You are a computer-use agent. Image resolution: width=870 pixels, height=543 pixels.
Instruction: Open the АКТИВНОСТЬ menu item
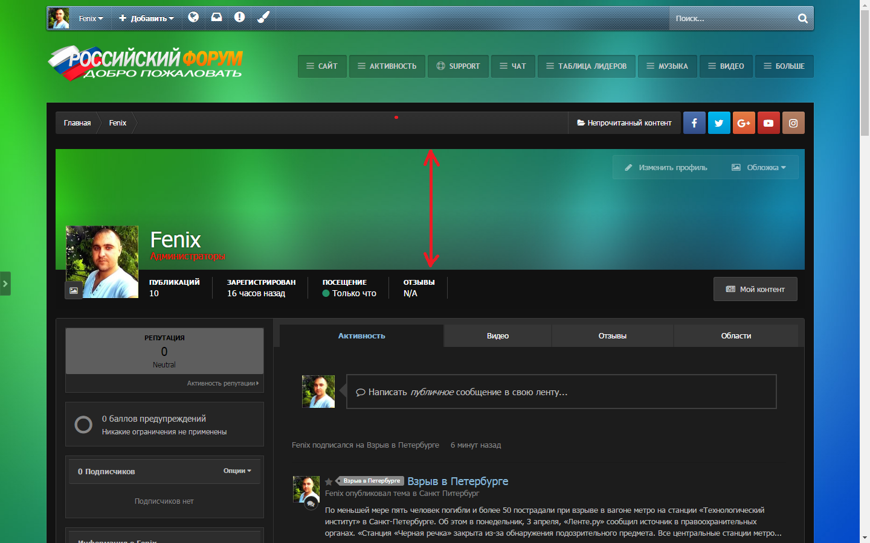(387, 66)
